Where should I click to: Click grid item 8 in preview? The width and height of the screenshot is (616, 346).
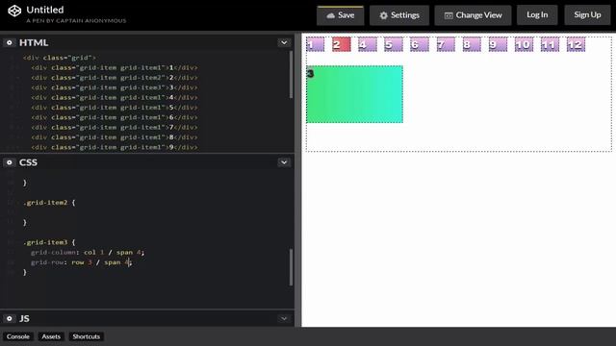pyautogui.click(x=472, y=44)
